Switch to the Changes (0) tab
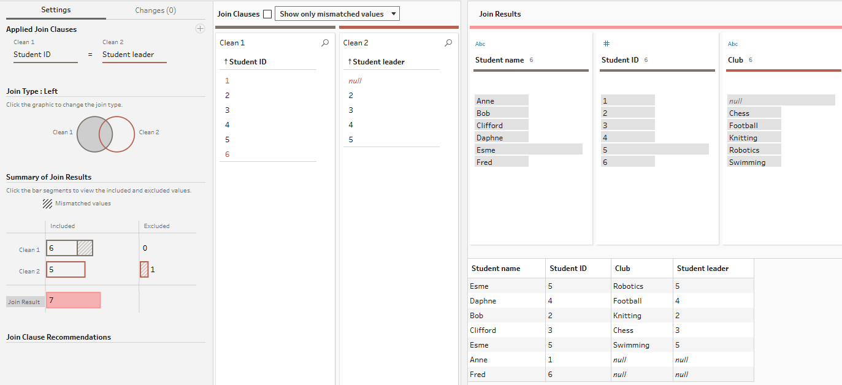Image resolution: width=842 pixels, height=385 pixels. (155, 10)
